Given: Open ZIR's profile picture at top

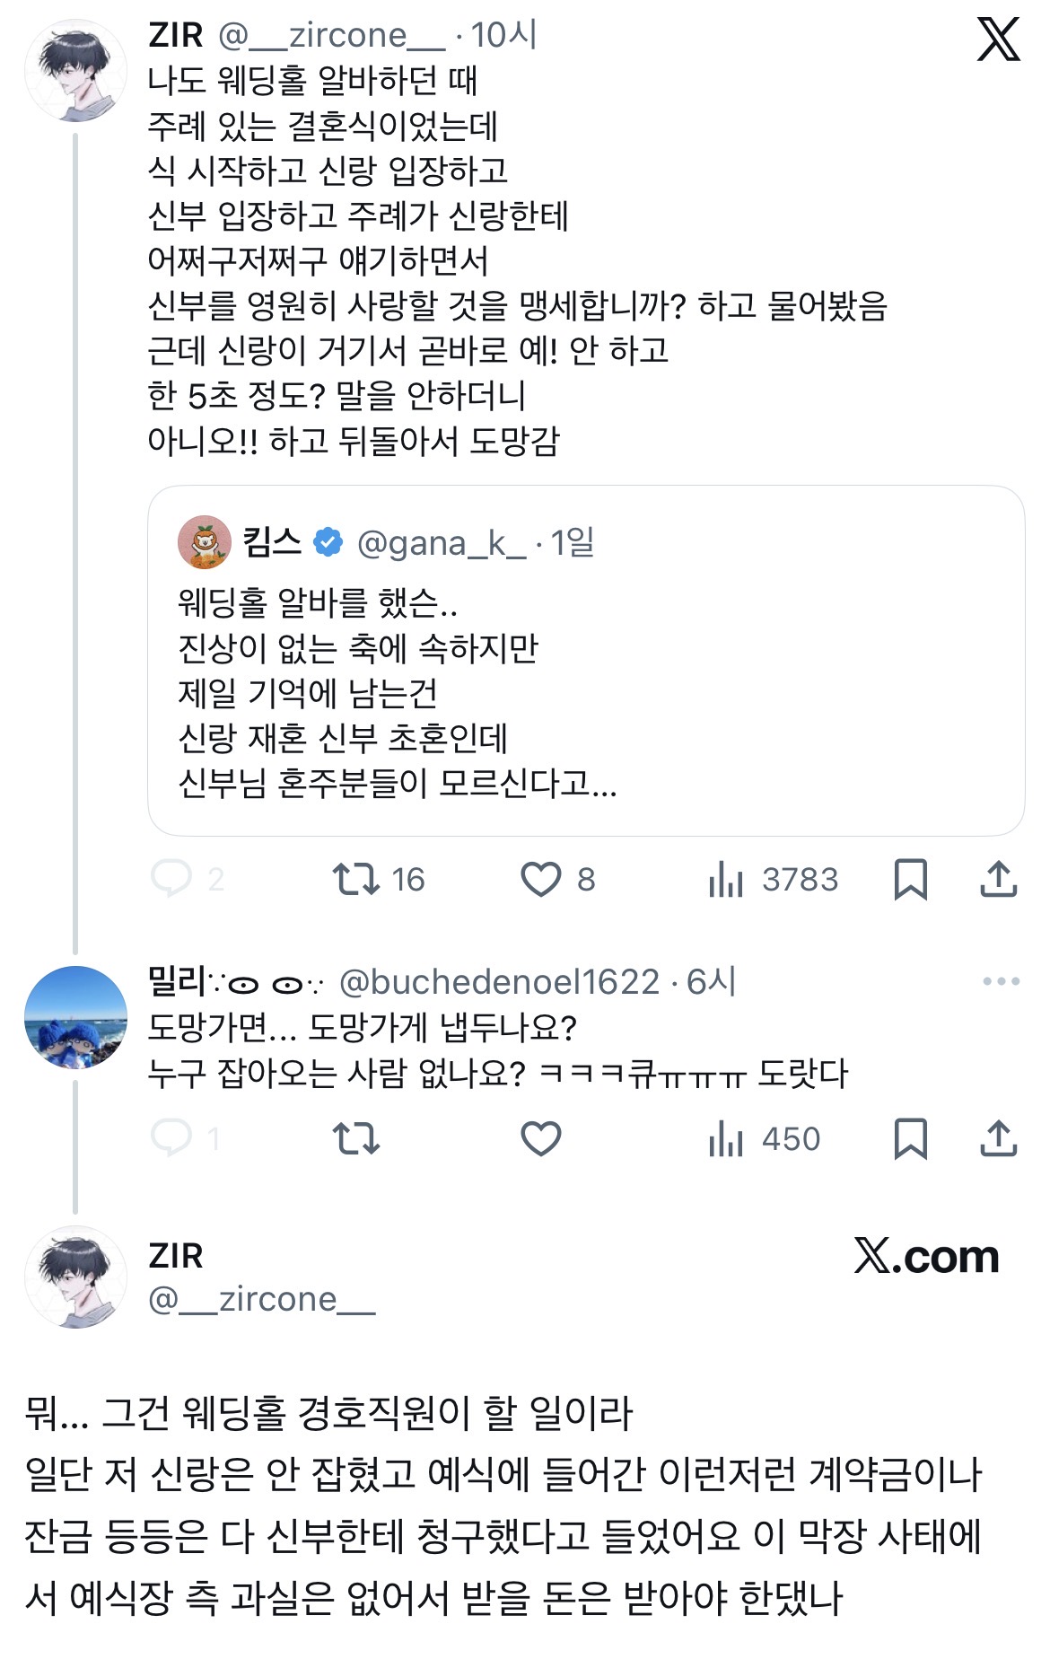Looking at the screenshot, I should [x=75, y=70].
